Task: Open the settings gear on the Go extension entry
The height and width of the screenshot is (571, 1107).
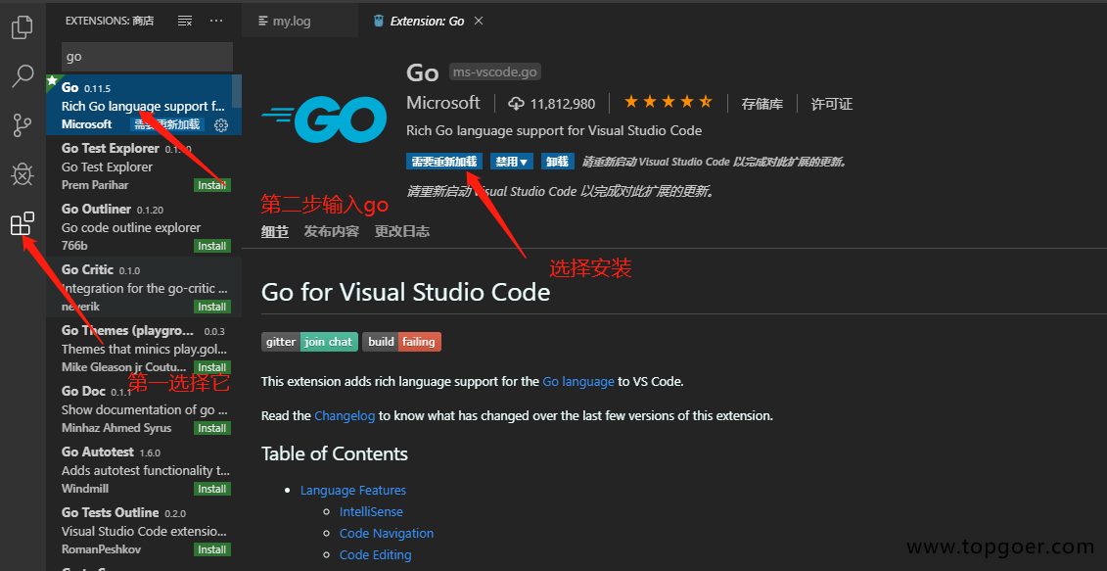Action: coord(220,125)
